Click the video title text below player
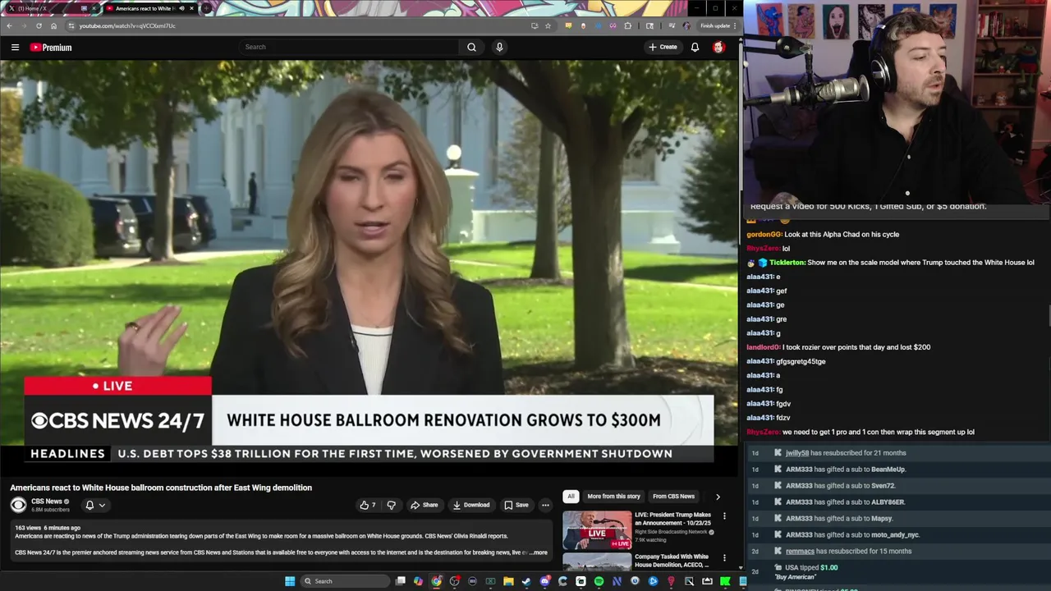The height and width of the screenshot is (591, 1051). [161, 488]
